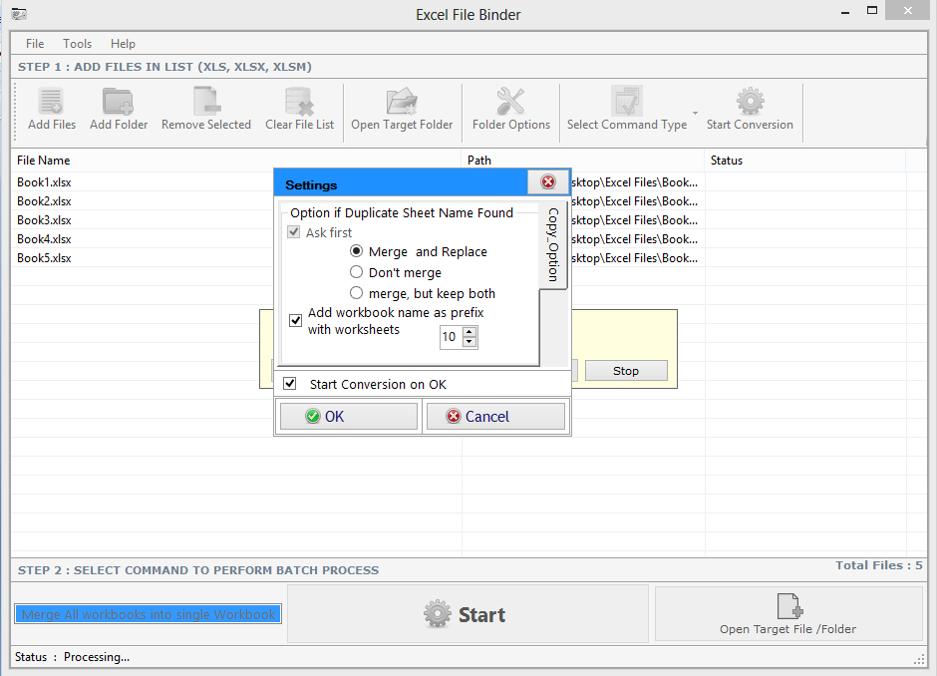Viewport: 937px width, 676px height.
Task: Click the Add Files toolbar icon
Action: tap(52, 101)
